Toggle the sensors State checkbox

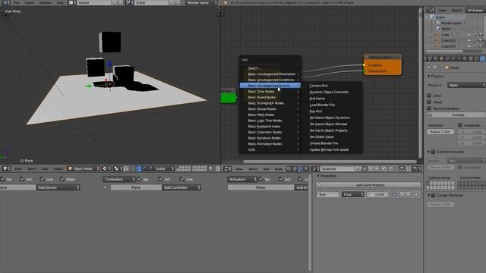[62, 179]
